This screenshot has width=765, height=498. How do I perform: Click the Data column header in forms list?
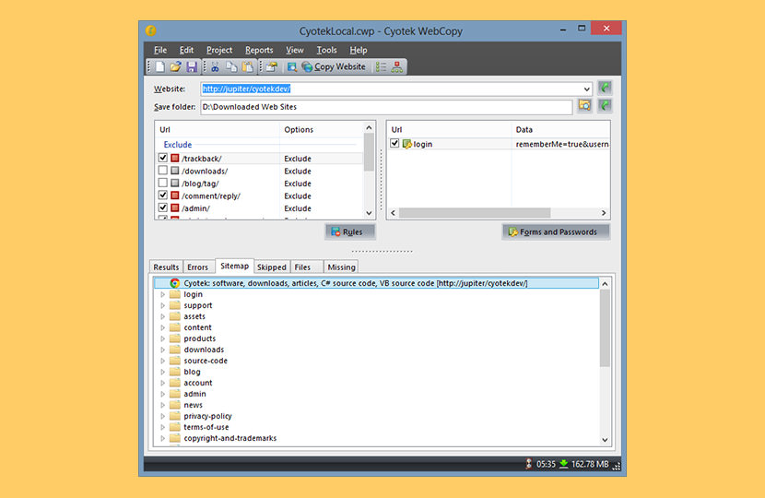(x=560, y=129)
